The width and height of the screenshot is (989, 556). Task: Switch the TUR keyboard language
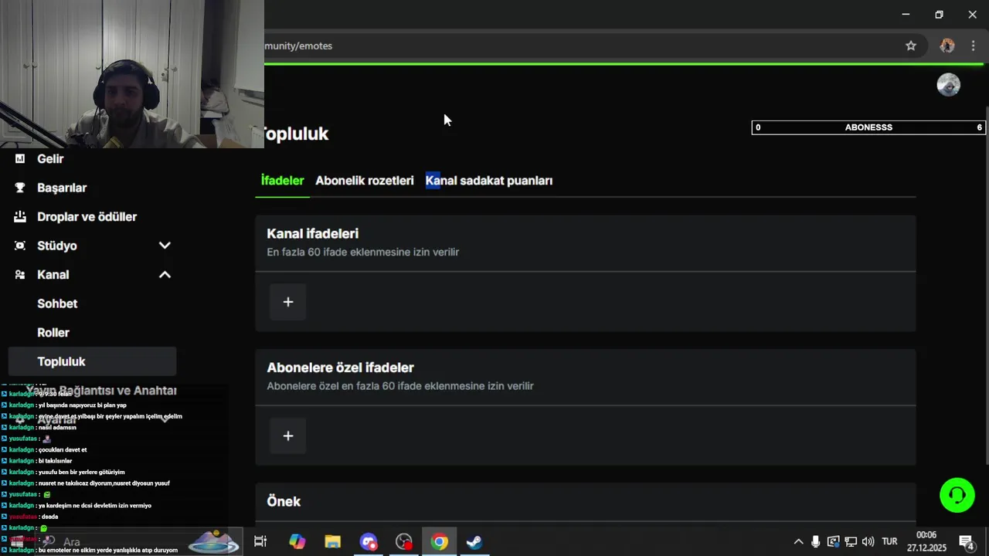coord(890,542)
